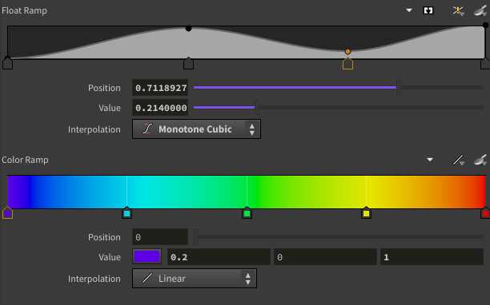Select orange float ramp handle marker
The height and width of the screenshot is (305, 490).
tap(347, 63)
